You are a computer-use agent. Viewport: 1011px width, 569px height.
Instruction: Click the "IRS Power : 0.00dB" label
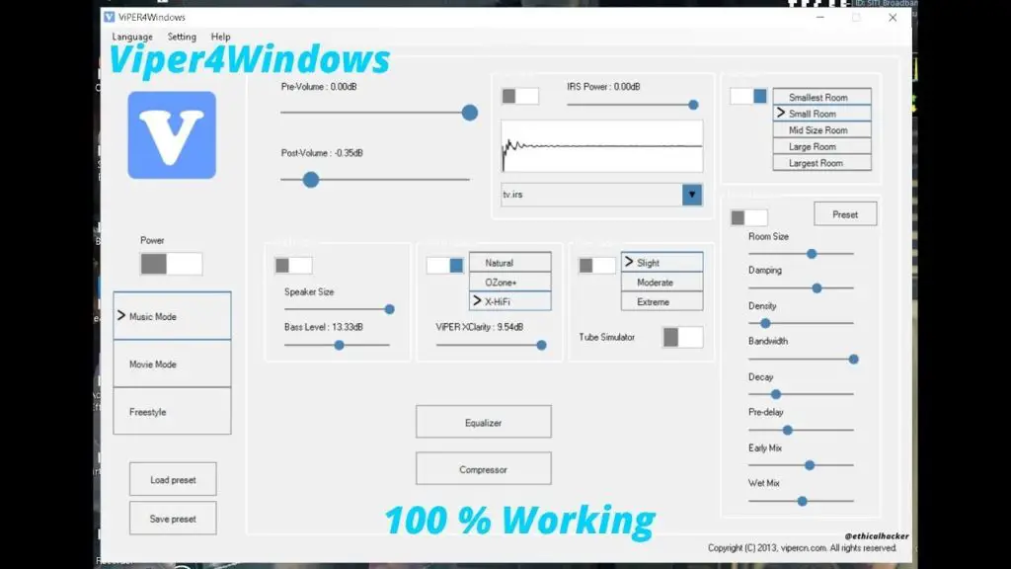click(x=603, y=87)
